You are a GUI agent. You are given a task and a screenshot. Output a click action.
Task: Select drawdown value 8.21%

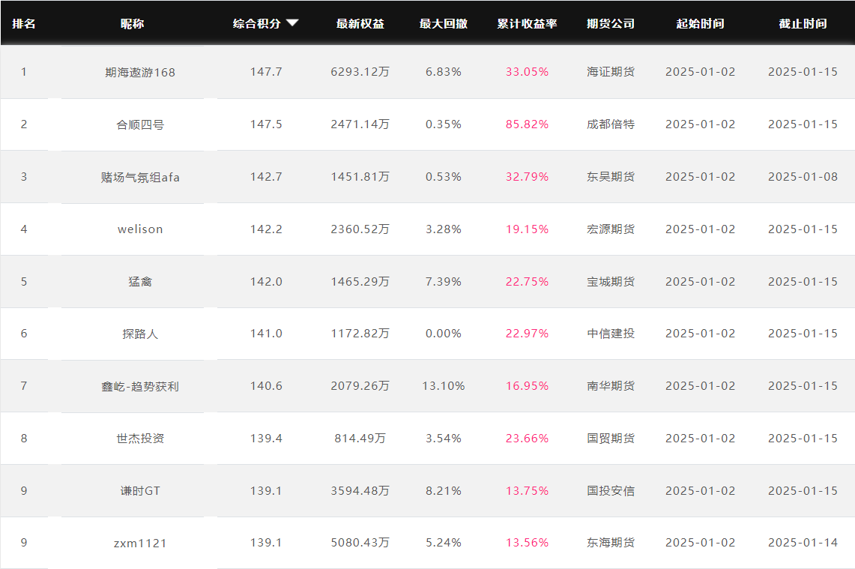[x=444, y=490]
